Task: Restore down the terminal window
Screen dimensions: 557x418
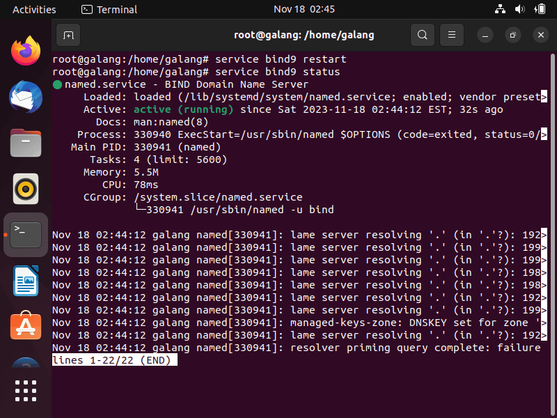Action: tap(513, 35)
